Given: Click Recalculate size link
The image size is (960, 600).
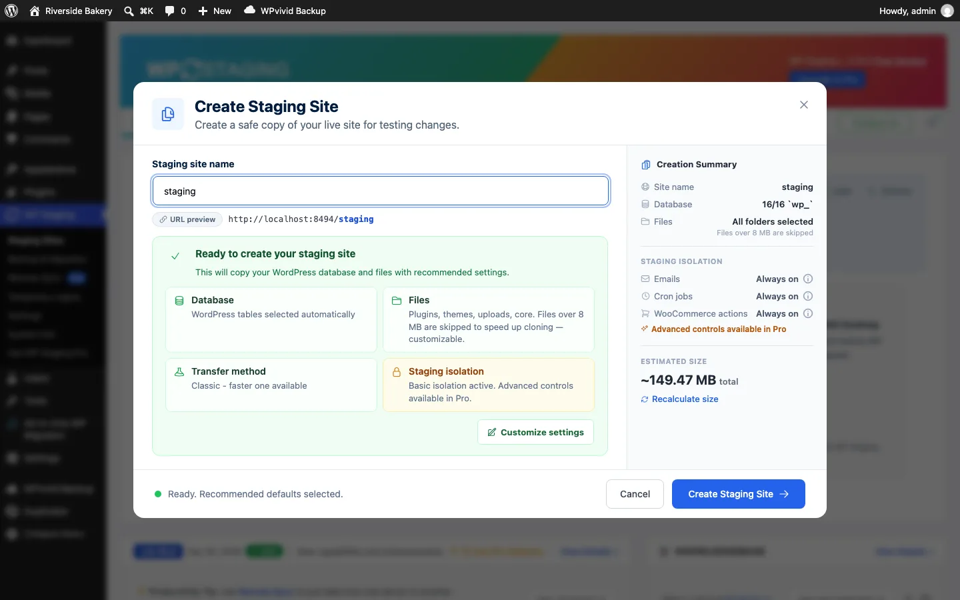Looking at the screenshot, I should click(680, 399).
